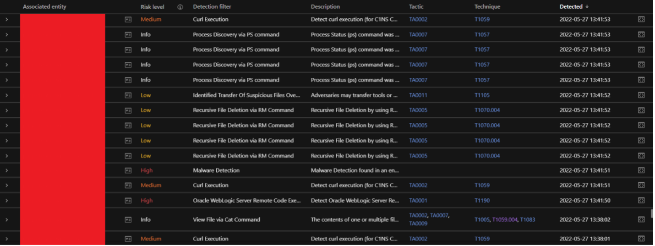Open details icon for View File via Cat row
The width and height of the screenshot is (655, 246).
click(x=641, y=220)
